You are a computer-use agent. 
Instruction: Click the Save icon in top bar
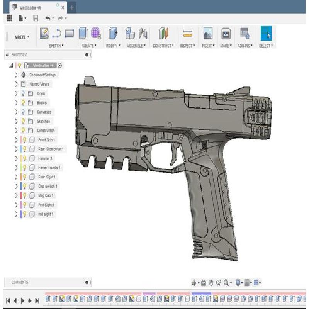(x=36, y=18)
